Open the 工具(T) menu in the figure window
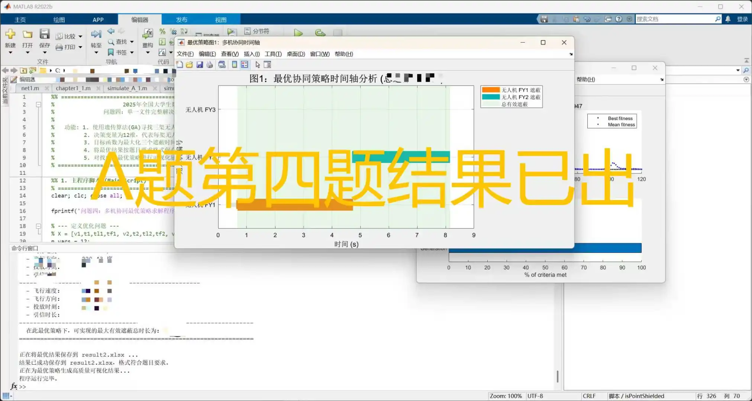 pos(272,54)
